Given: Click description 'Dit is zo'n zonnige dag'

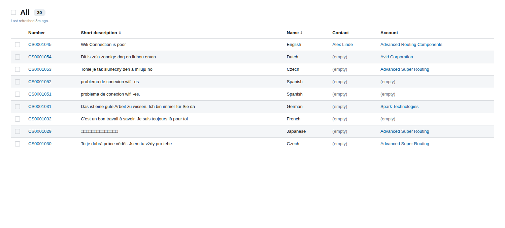Looking at the screenshot, I should 118,57.
